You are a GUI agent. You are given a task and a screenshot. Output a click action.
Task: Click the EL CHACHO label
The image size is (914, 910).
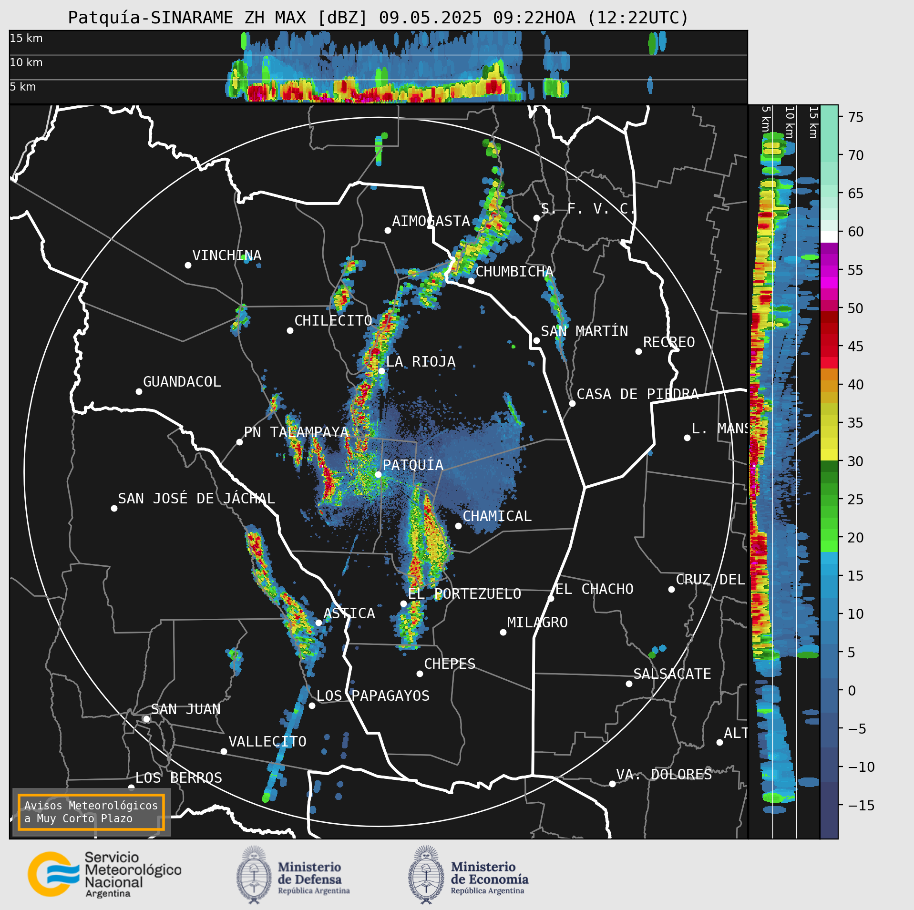[594, 589]
